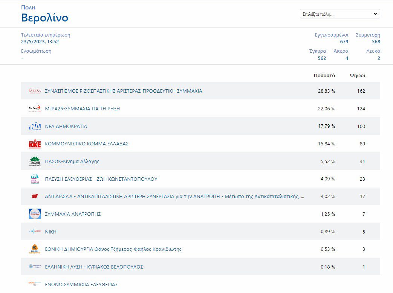This screenshot has height=293, width=393.
Task: Click the 0,53 % percentage cell
Action: [328, 249]
